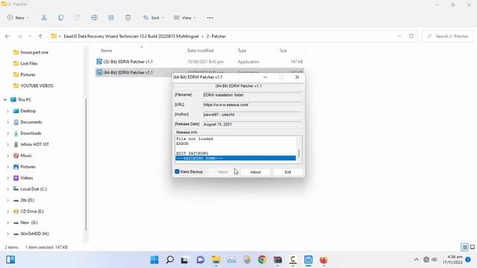The width and height of the screenshot is (477, 268).
Task: Open Google Chrome from taskbar
Action: 262,260
